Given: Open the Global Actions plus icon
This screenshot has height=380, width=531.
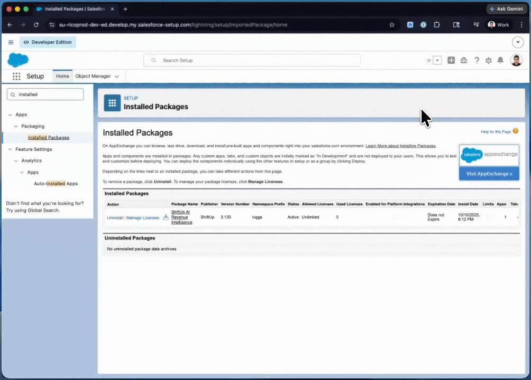Looking at the screenshot, I should 451,60.
